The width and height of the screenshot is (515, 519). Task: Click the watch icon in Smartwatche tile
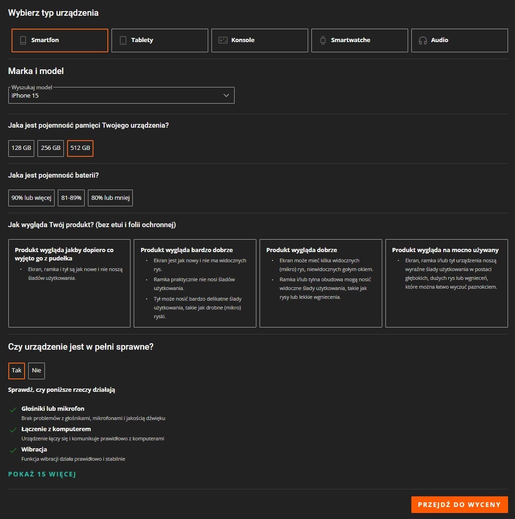[323, 40]
